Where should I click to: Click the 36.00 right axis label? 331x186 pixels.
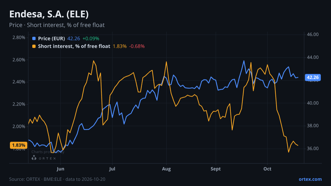(313, 149)
